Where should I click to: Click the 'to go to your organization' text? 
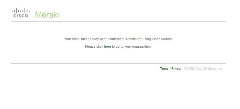(132, 47)
